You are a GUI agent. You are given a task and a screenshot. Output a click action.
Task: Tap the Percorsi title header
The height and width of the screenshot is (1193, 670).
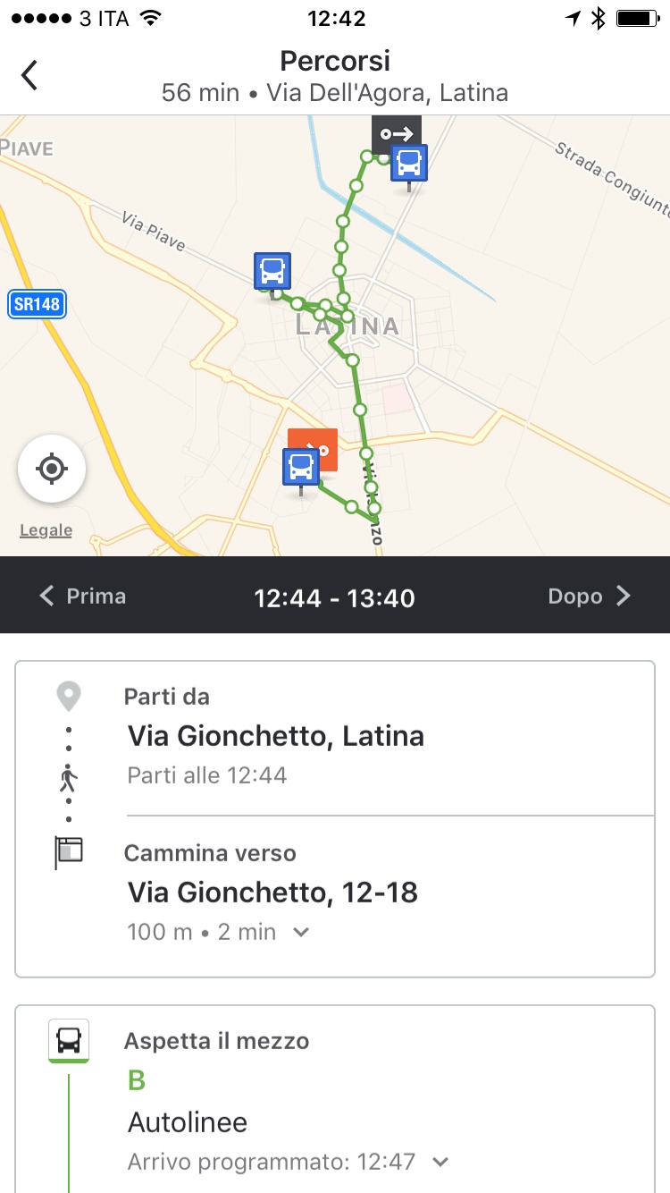pos(335,61)
